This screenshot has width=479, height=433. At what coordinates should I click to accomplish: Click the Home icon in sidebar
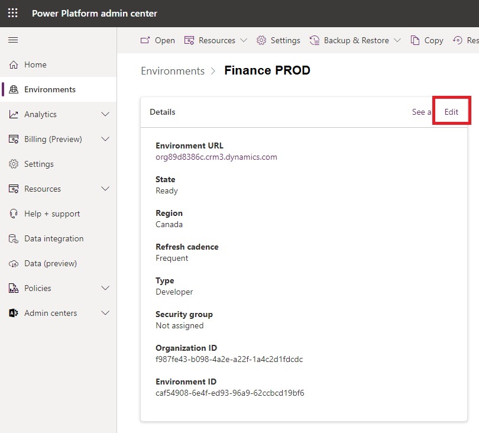pyautogui.click(x=14, y=65)
